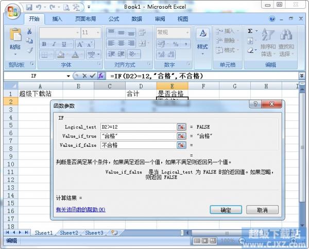Viewport: 309px width, 249px height.
Task: Click the Increase Indent icon
Action: click(x=121, y=54)
